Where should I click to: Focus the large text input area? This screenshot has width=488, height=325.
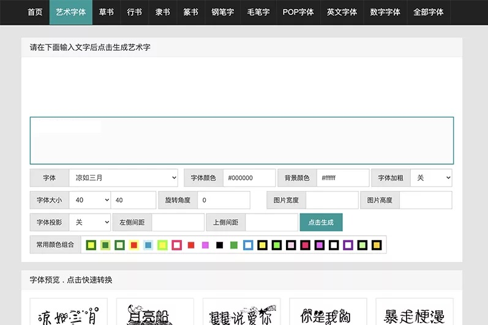pyautogui.click(x=242, y=141)
